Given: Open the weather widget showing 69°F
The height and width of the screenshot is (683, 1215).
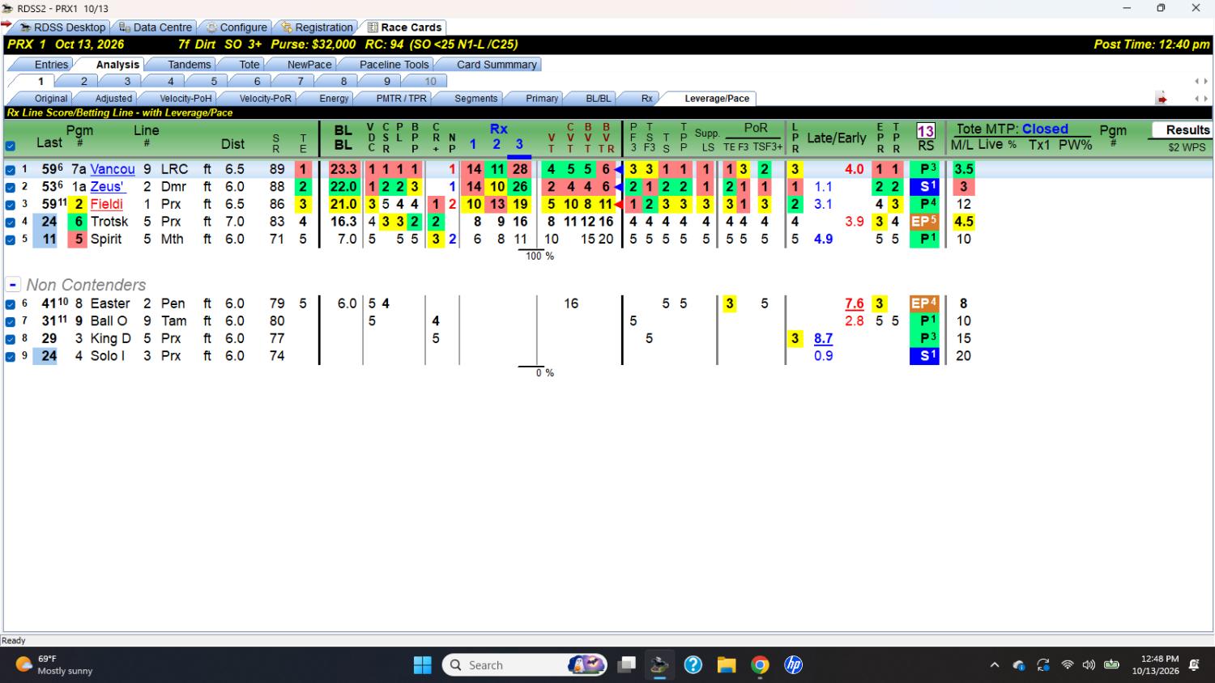Looking at the screenshot, I should tap(54, 665).
